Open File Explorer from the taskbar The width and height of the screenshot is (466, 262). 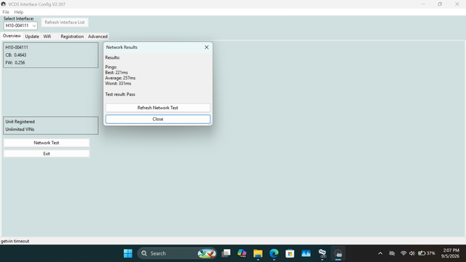point(258,253)
